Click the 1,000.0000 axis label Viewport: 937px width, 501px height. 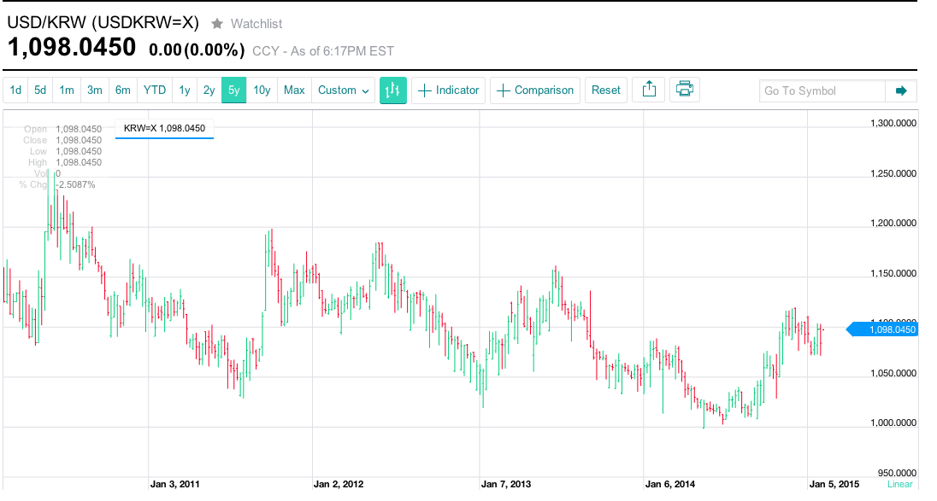pyautogui.click(x=893, y=422)
